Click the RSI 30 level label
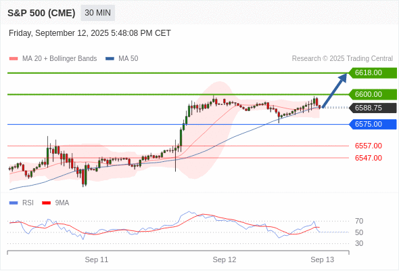 [359, 243]
